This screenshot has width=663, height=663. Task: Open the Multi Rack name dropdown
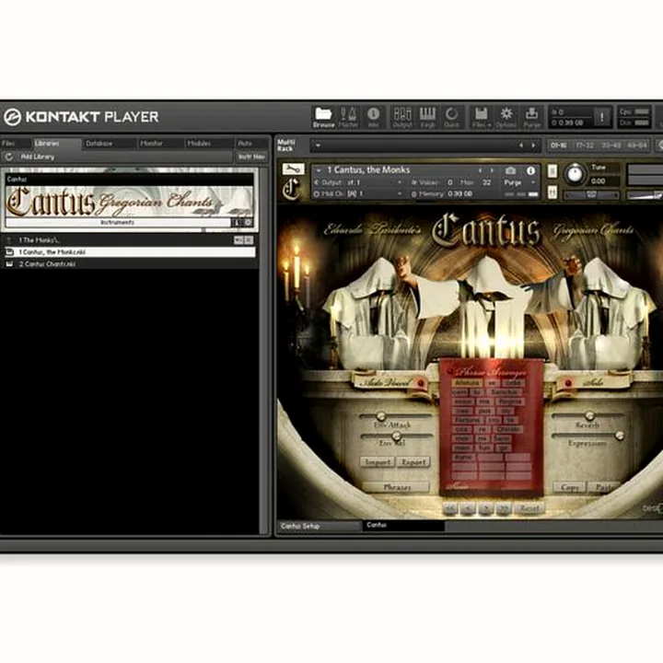tap(318, 145)
